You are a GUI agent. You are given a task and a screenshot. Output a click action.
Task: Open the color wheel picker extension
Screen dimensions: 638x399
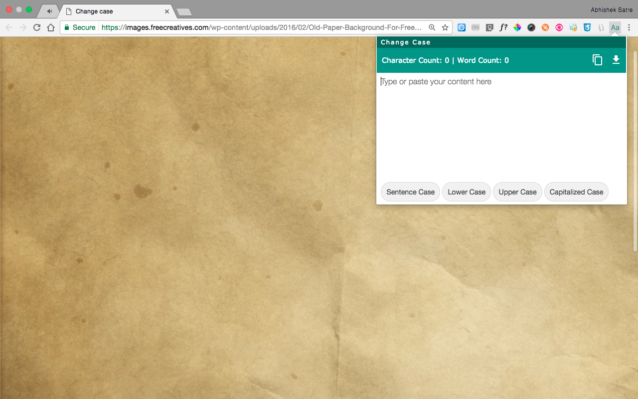(517, 27)
